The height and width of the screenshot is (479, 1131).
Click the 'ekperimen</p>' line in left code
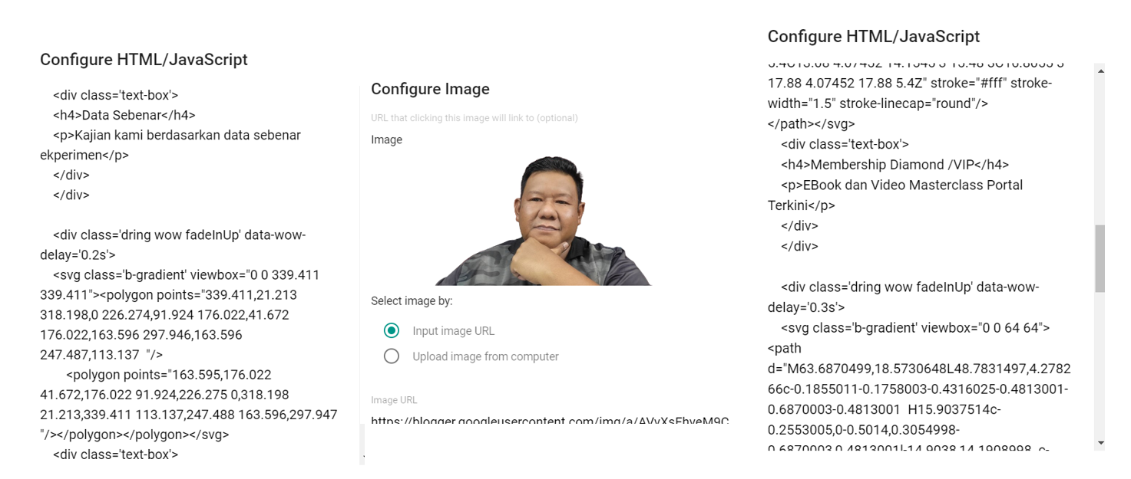(84, 155)
